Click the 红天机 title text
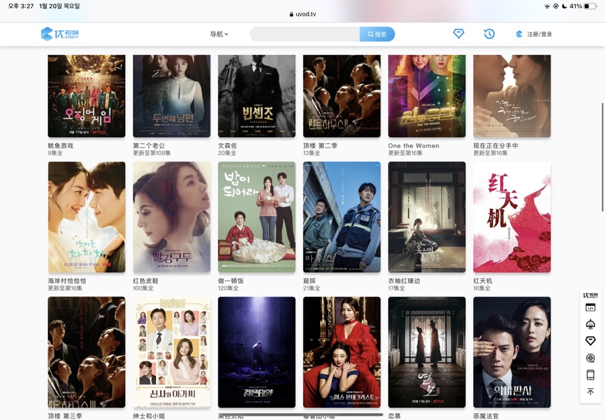 pyautogui.click(x=483, y=281)
